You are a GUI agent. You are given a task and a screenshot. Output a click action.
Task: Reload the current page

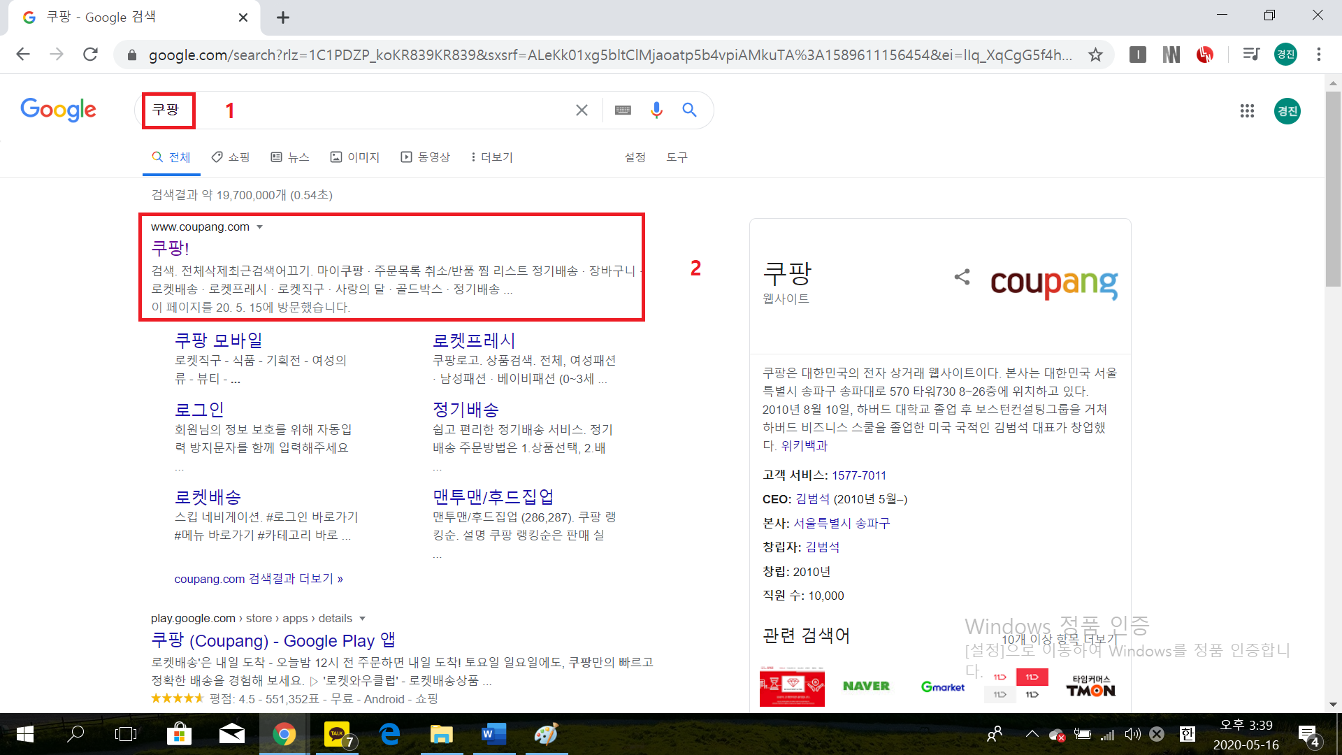point(90,55)
